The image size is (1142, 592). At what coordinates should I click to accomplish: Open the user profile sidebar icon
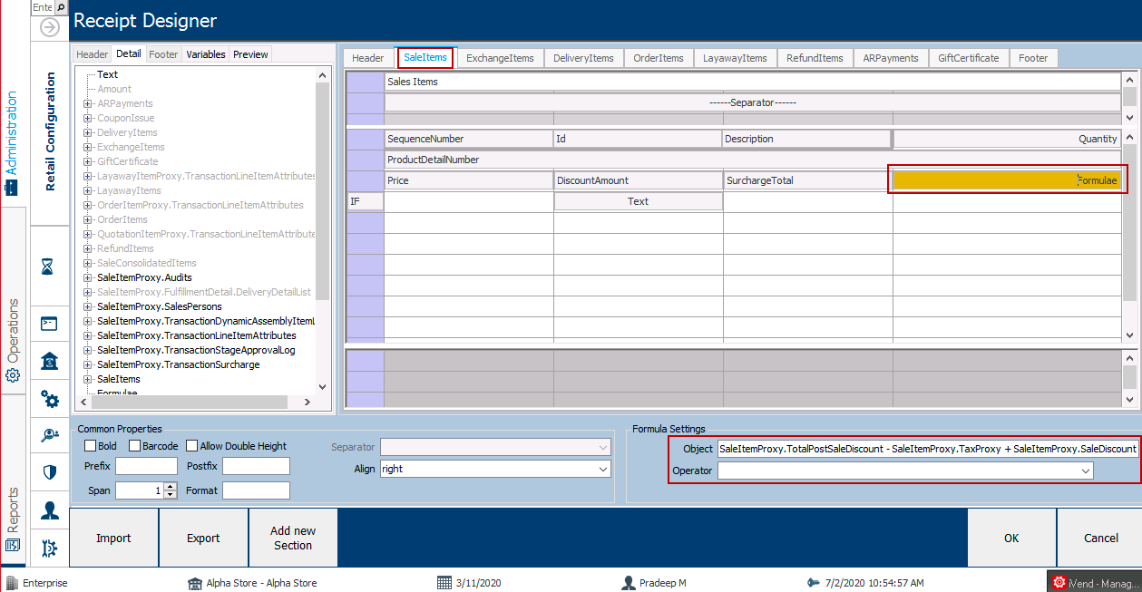[x=50, y=510]
